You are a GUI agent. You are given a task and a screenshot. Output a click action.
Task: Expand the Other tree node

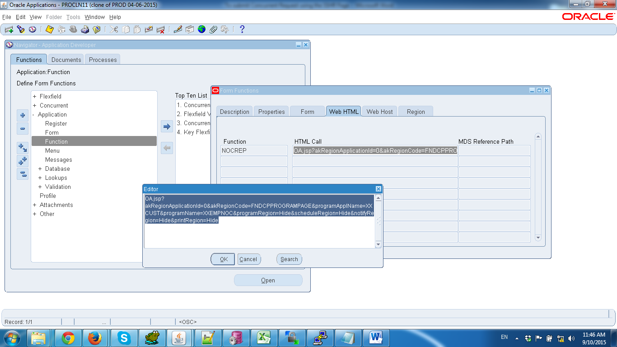coord(35,214)
